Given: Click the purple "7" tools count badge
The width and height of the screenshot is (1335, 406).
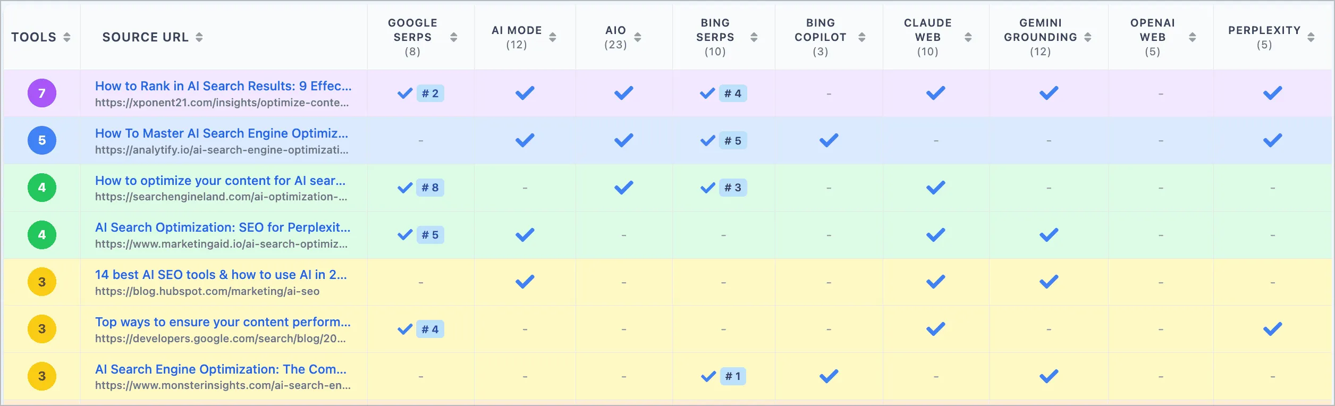Looking at the screenshot, I should tap(41, 93).
